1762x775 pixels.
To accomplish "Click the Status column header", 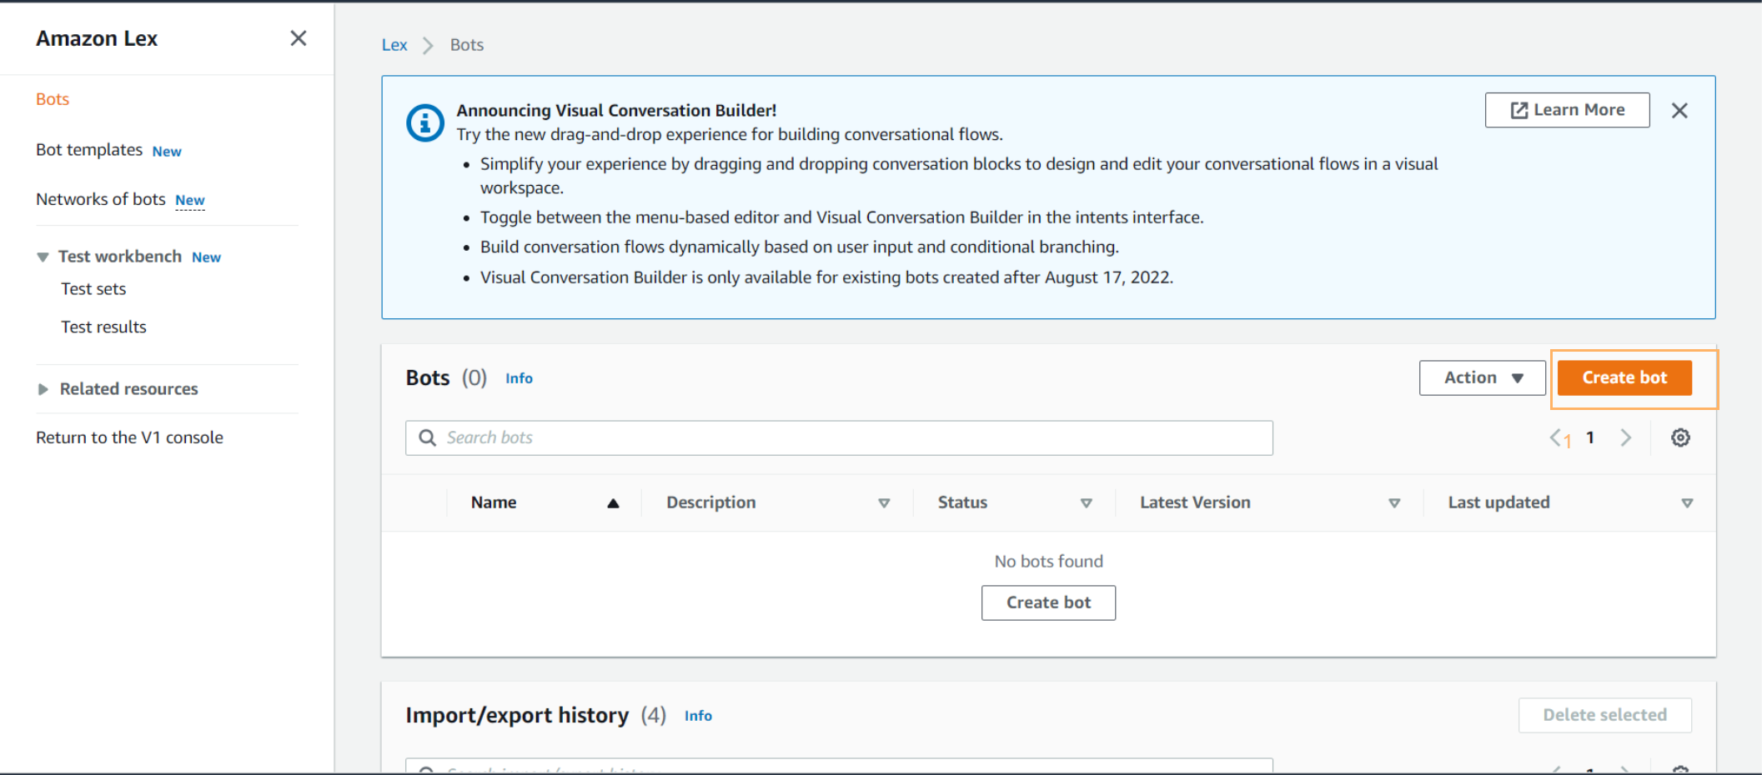I will tap(962, 502).
